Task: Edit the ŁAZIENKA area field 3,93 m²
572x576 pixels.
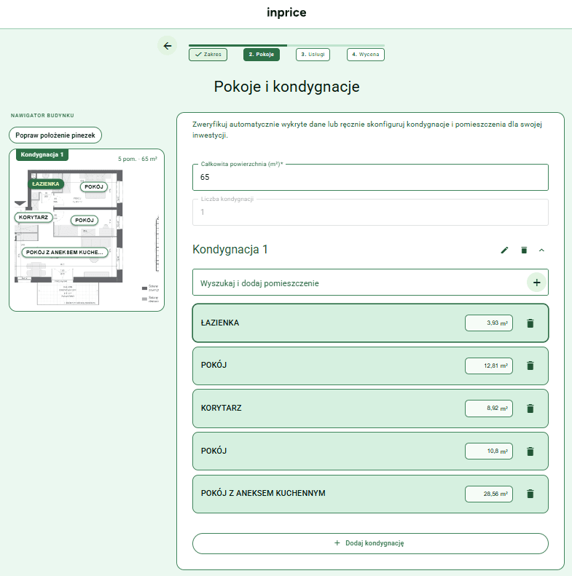Action: coord(488,323)
